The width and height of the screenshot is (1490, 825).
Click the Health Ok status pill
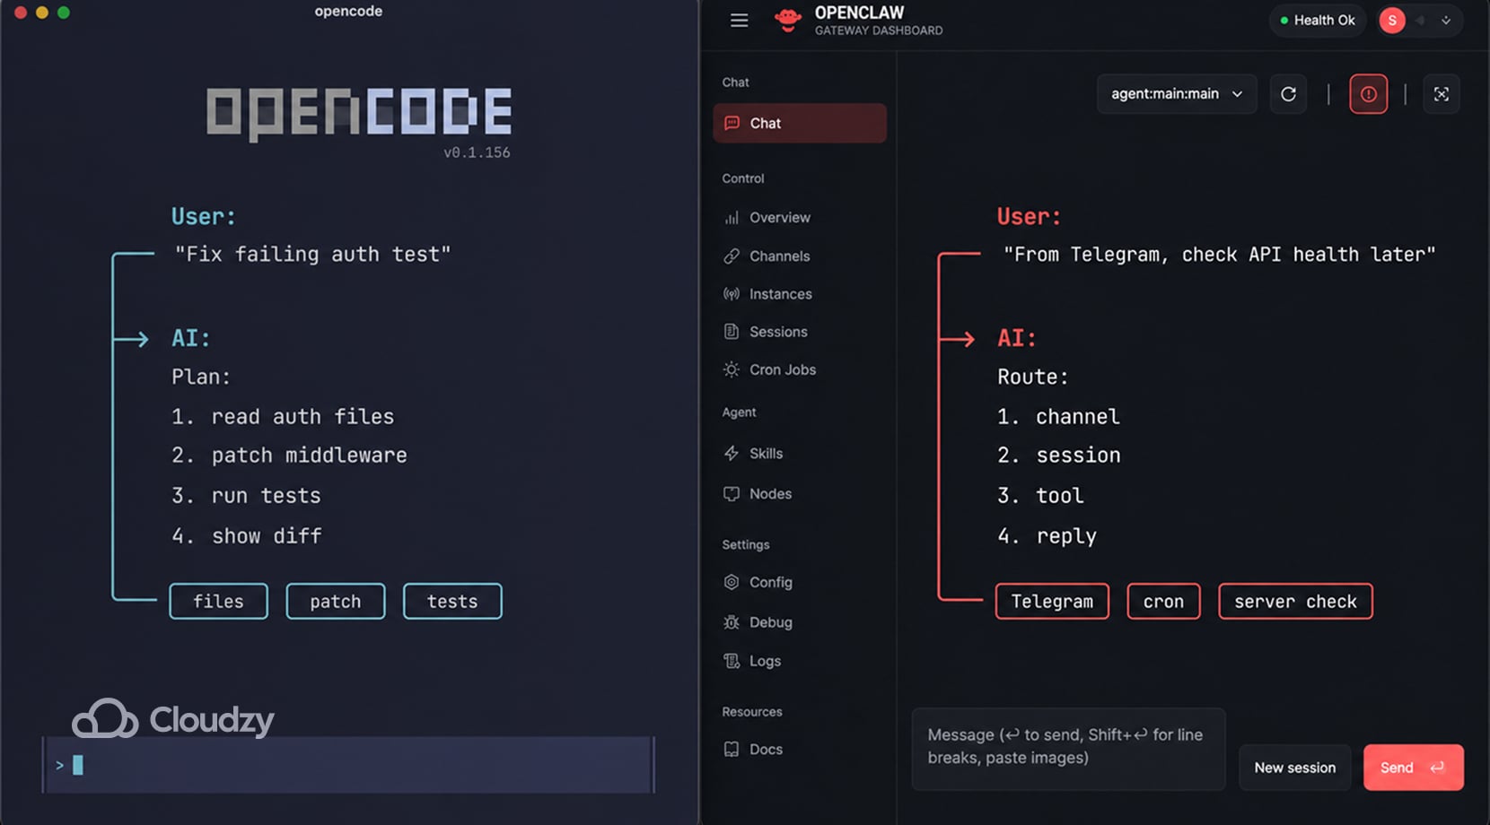1317,20
